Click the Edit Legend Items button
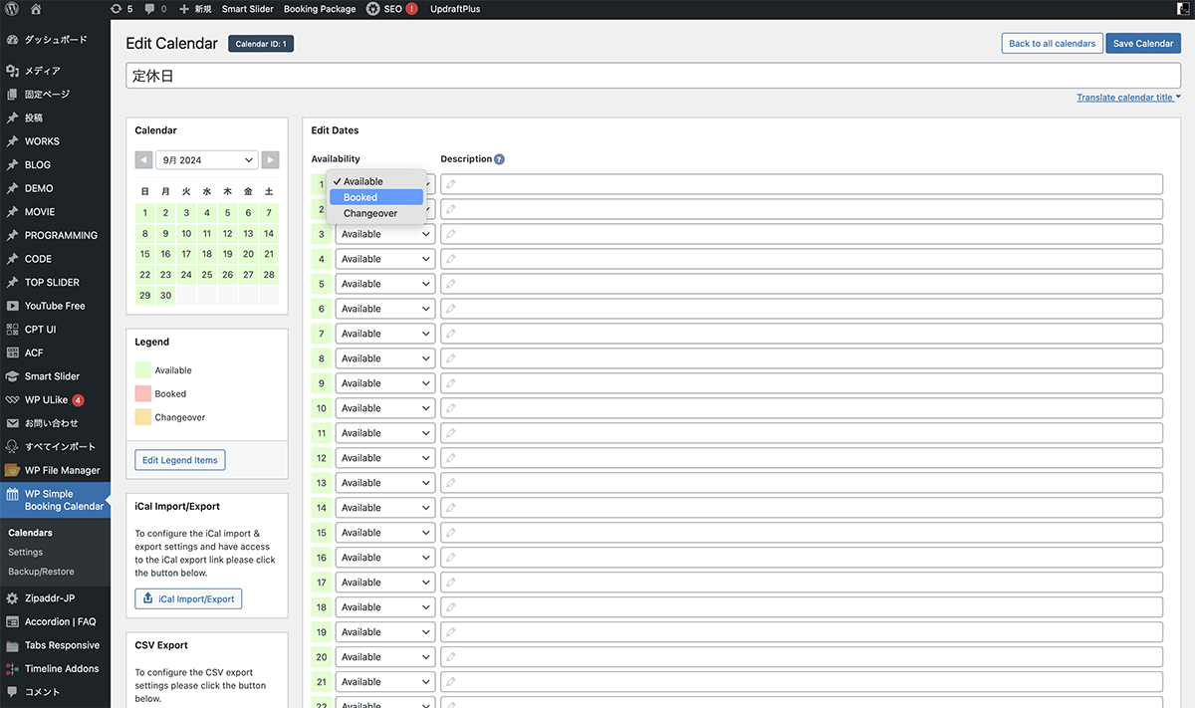The height and width of the screenshot is (708, 1195). (179, 460)
